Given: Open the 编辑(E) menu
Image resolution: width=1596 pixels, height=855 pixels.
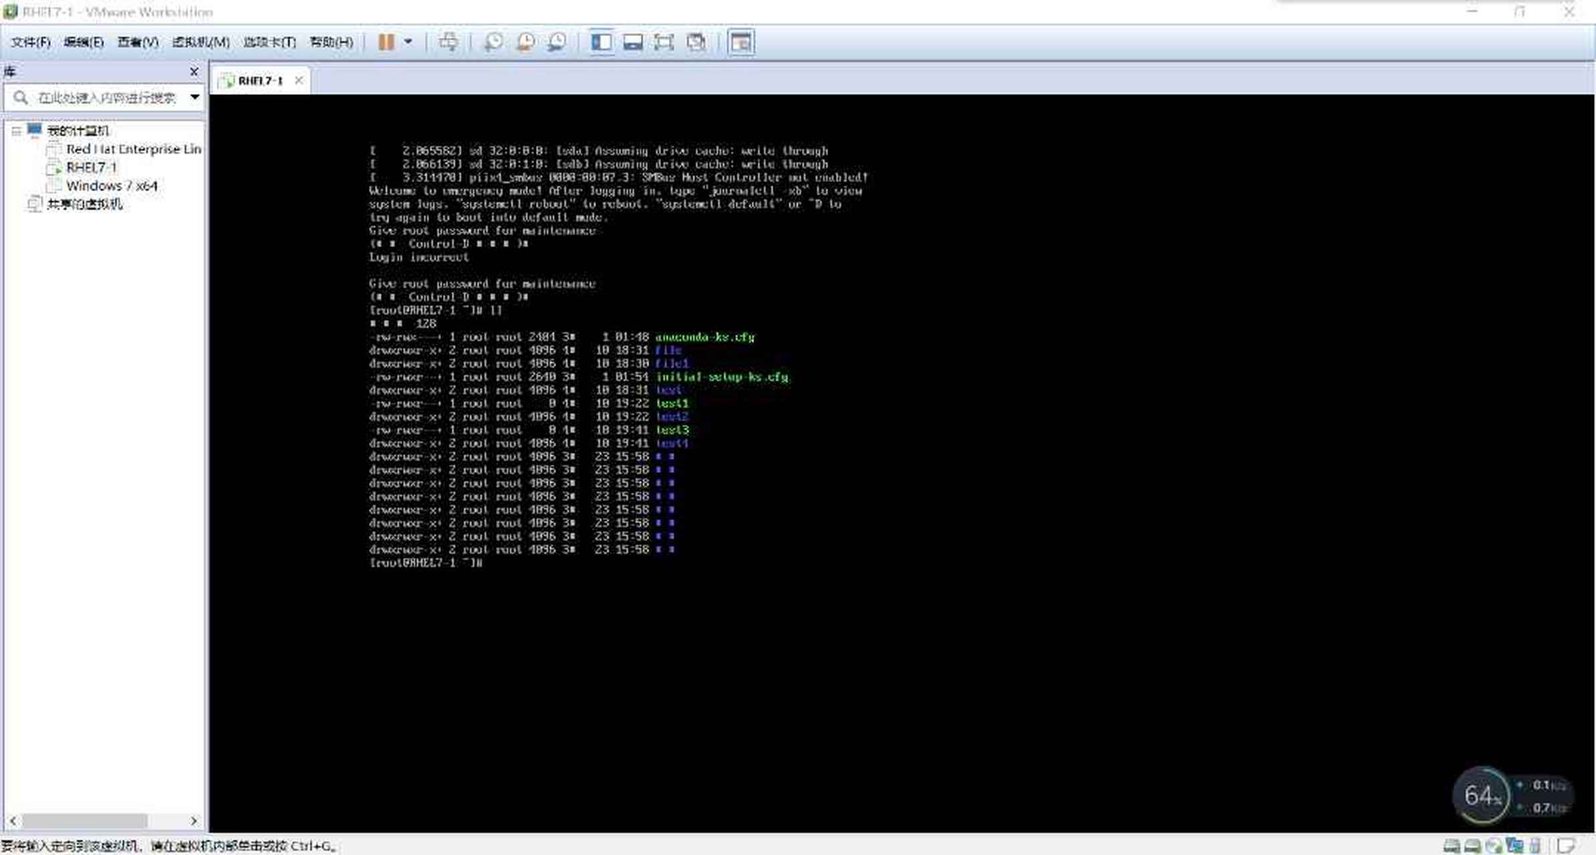Looking at the screenshot, I should pos(84,42).
